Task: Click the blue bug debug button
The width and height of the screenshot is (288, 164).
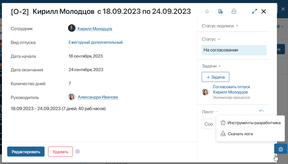Action: click(x=281, y=149)
